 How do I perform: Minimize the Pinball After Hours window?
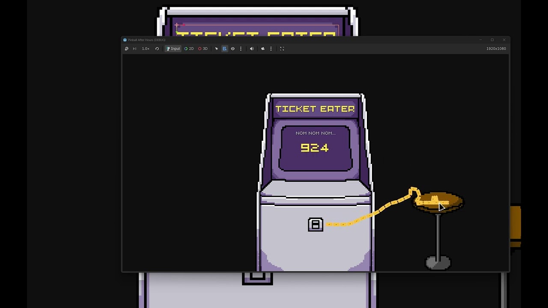click(480, 40)
